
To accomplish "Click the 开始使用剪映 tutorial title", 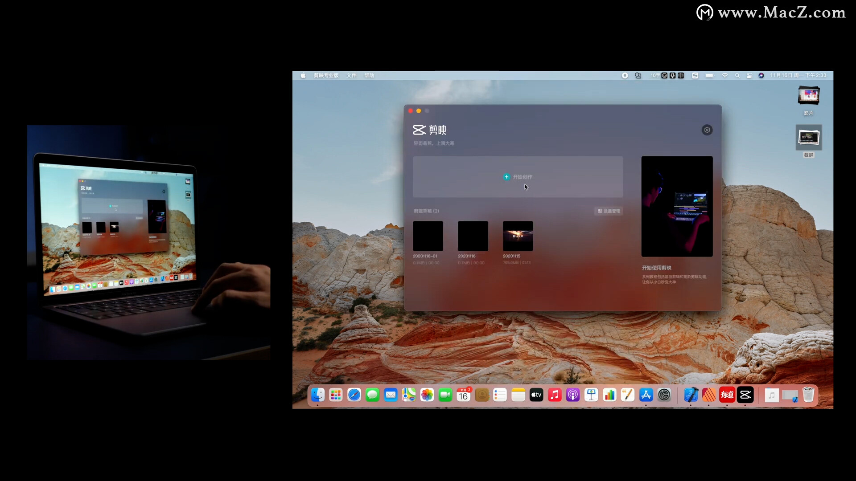I will pyautogui.click(x=657, y=268).
